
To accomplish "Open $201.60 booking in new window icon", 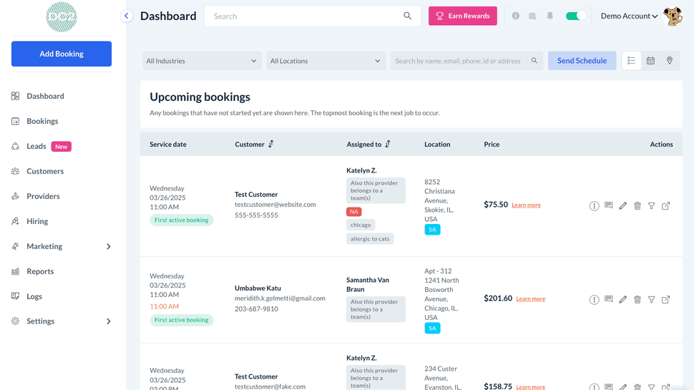I will point(665,299).
